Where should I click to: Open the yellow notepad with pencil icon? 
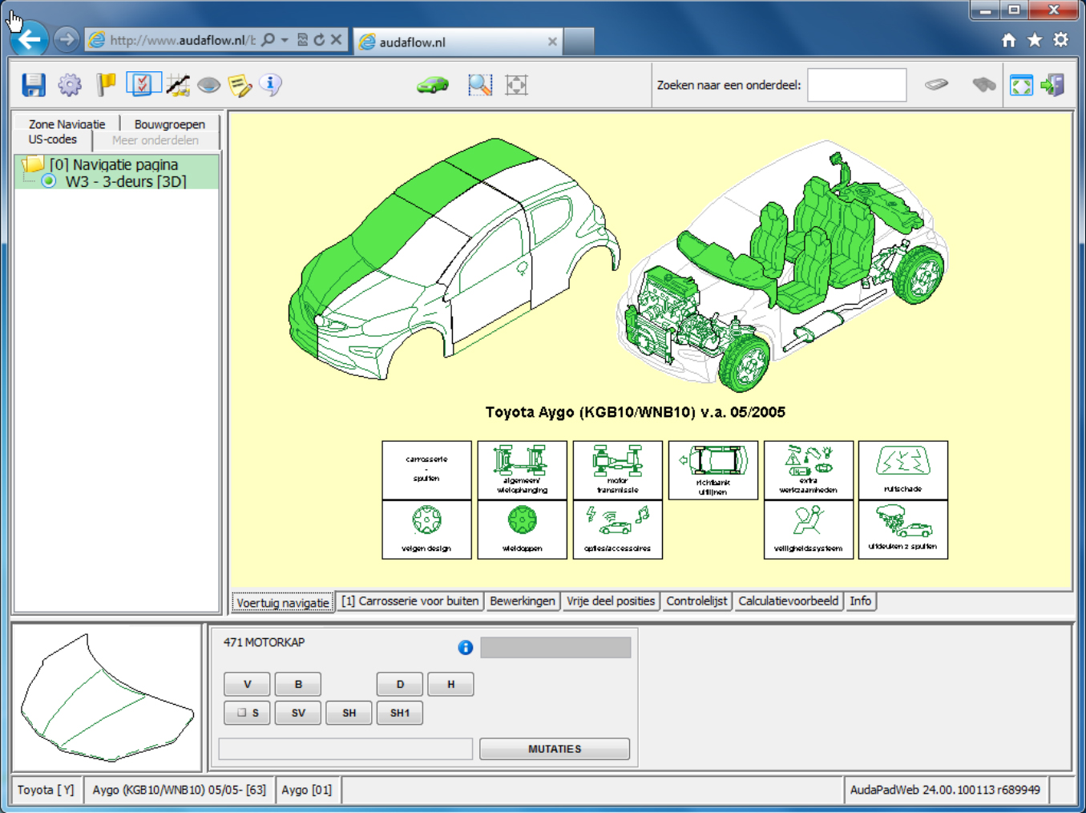240,85
